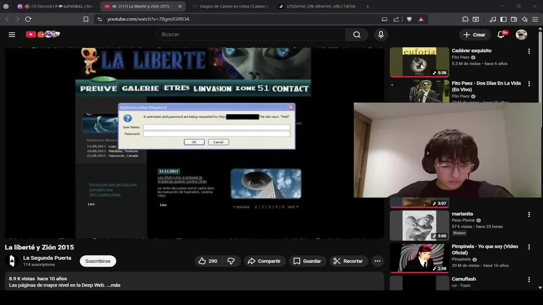Viewport: 543px width, 305px height.
Task: Share the video with Compartir
Action: (x=264, y=261)
